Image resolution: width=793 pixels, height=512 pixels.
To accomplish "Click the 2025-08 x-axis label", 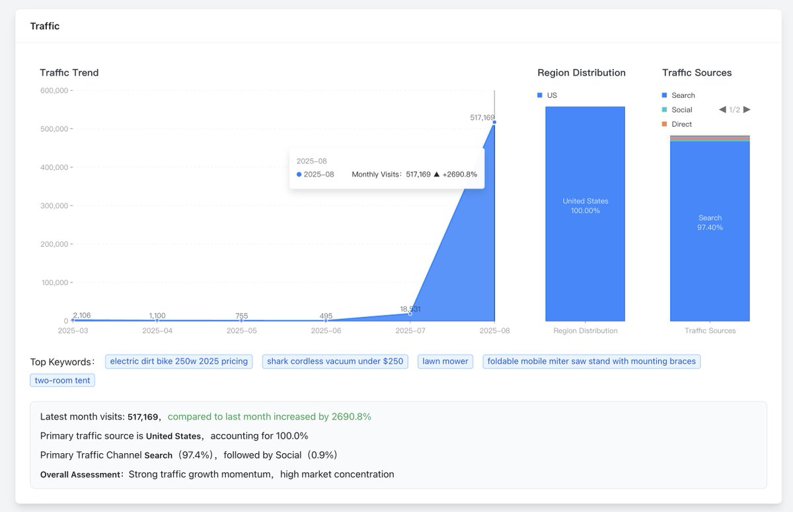I will point(494,331).
